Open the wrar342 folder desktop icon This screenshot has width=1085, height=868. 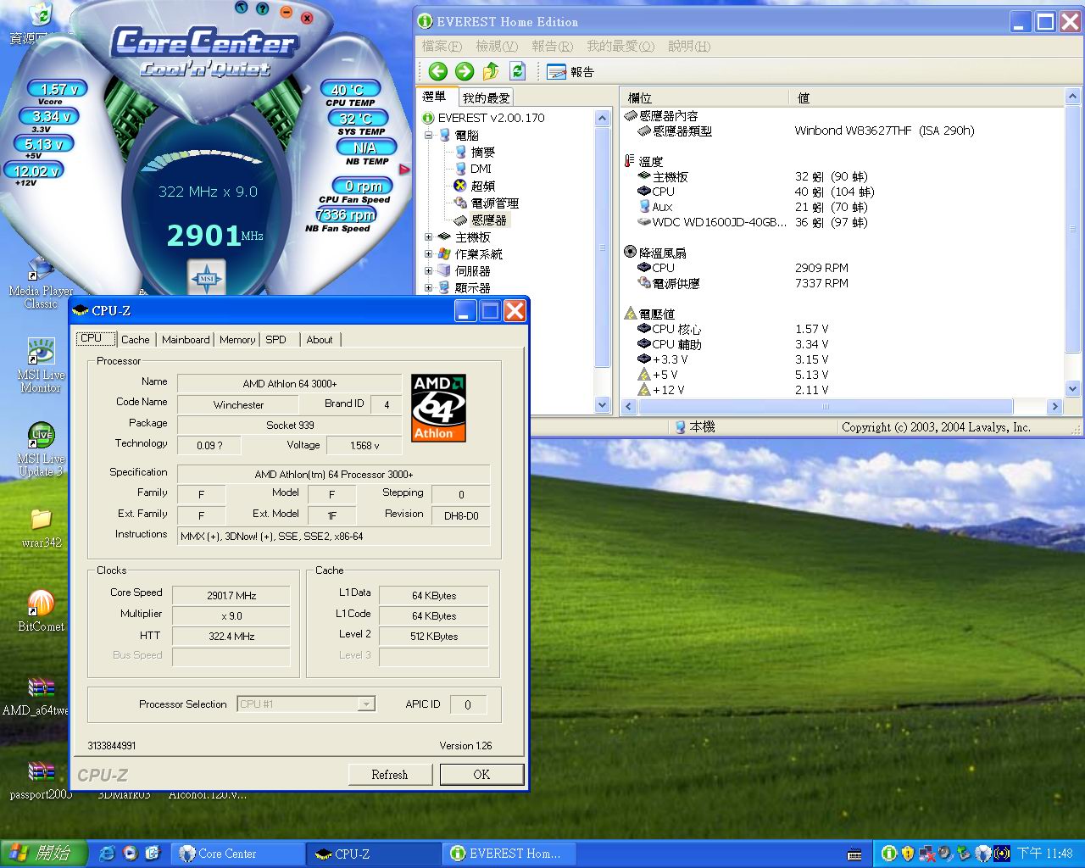click(41, 527)
